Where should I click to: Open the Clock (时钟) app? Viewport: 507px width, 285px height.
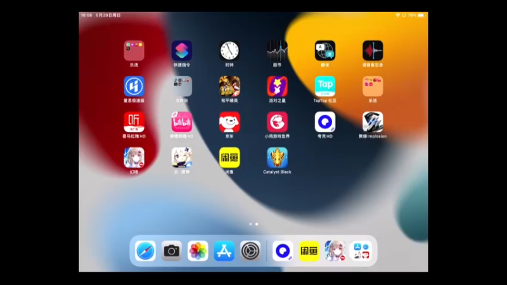click(x=229, y=51)
